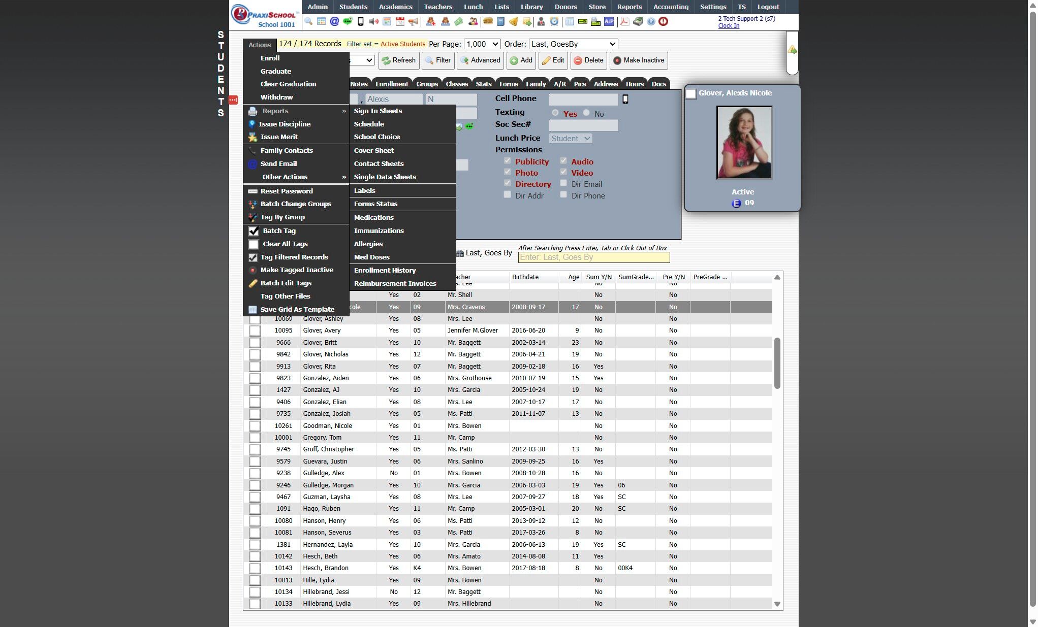Open the Per Page dropdown
The image size is (1038, 627).
coord(482,44)
